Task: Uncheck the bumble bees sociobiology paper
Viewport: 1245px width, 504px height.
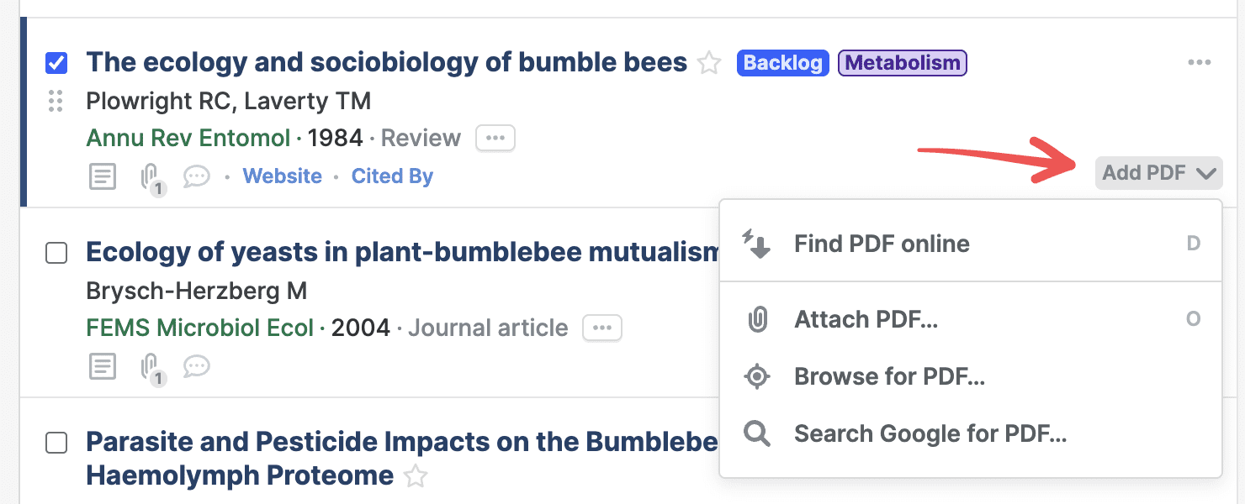Action: 56,63
